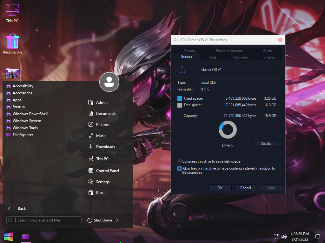Viewport: 325px width, 243px height.
Task: Click the blue Used space color swatch
Action: coord(180,99)
